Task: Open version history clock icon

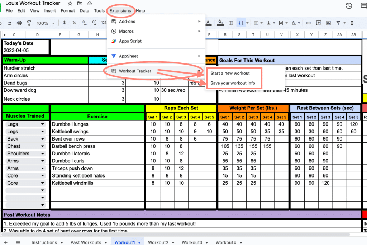Action: coord(349,6)
